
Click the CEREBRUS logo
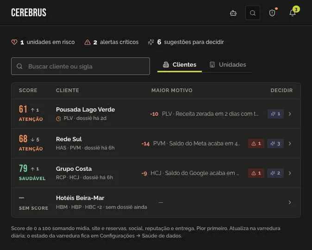tap(29, 12)
